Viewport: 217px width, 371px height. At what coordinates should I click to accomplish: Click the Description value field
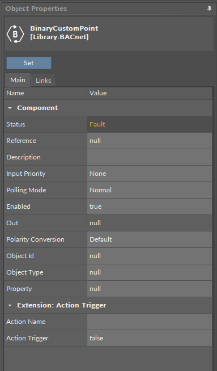click(150, 157)
